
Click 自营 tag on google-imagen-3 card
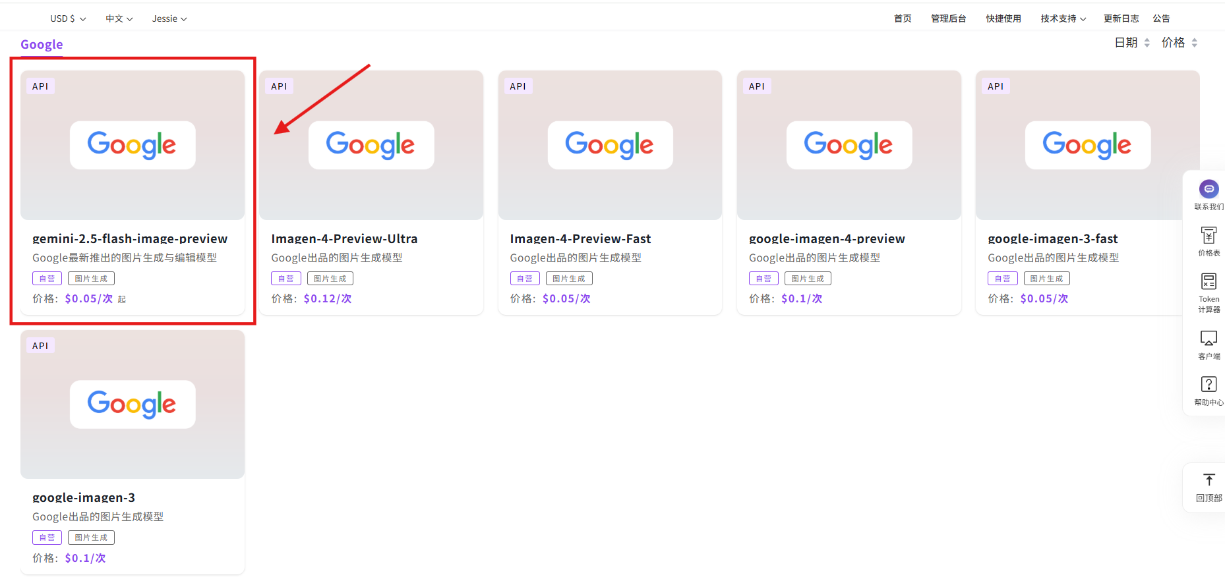(47, 538)
